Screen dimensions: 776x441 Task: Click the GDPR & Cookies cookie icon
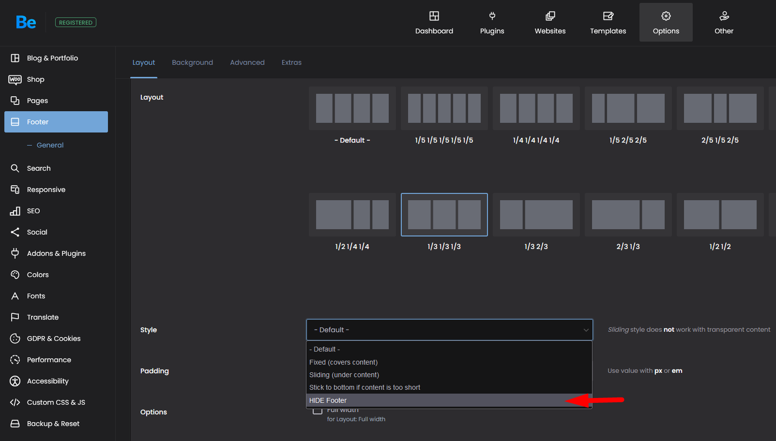tap(15, 338)
